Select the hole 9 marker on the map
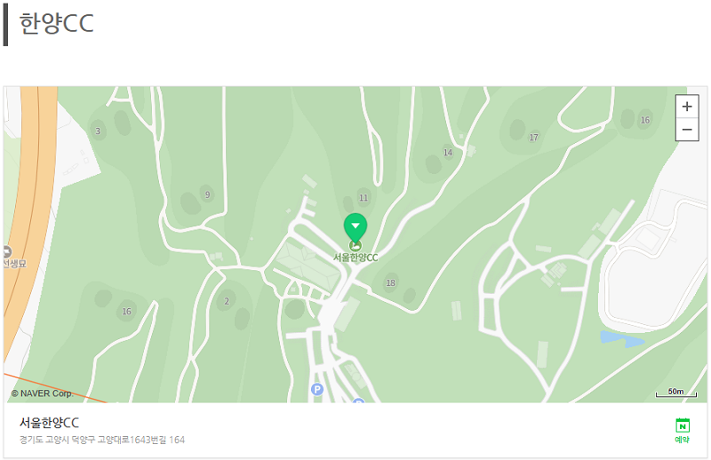This screenshot has width=711, height=460. click(x=208, y=194)
